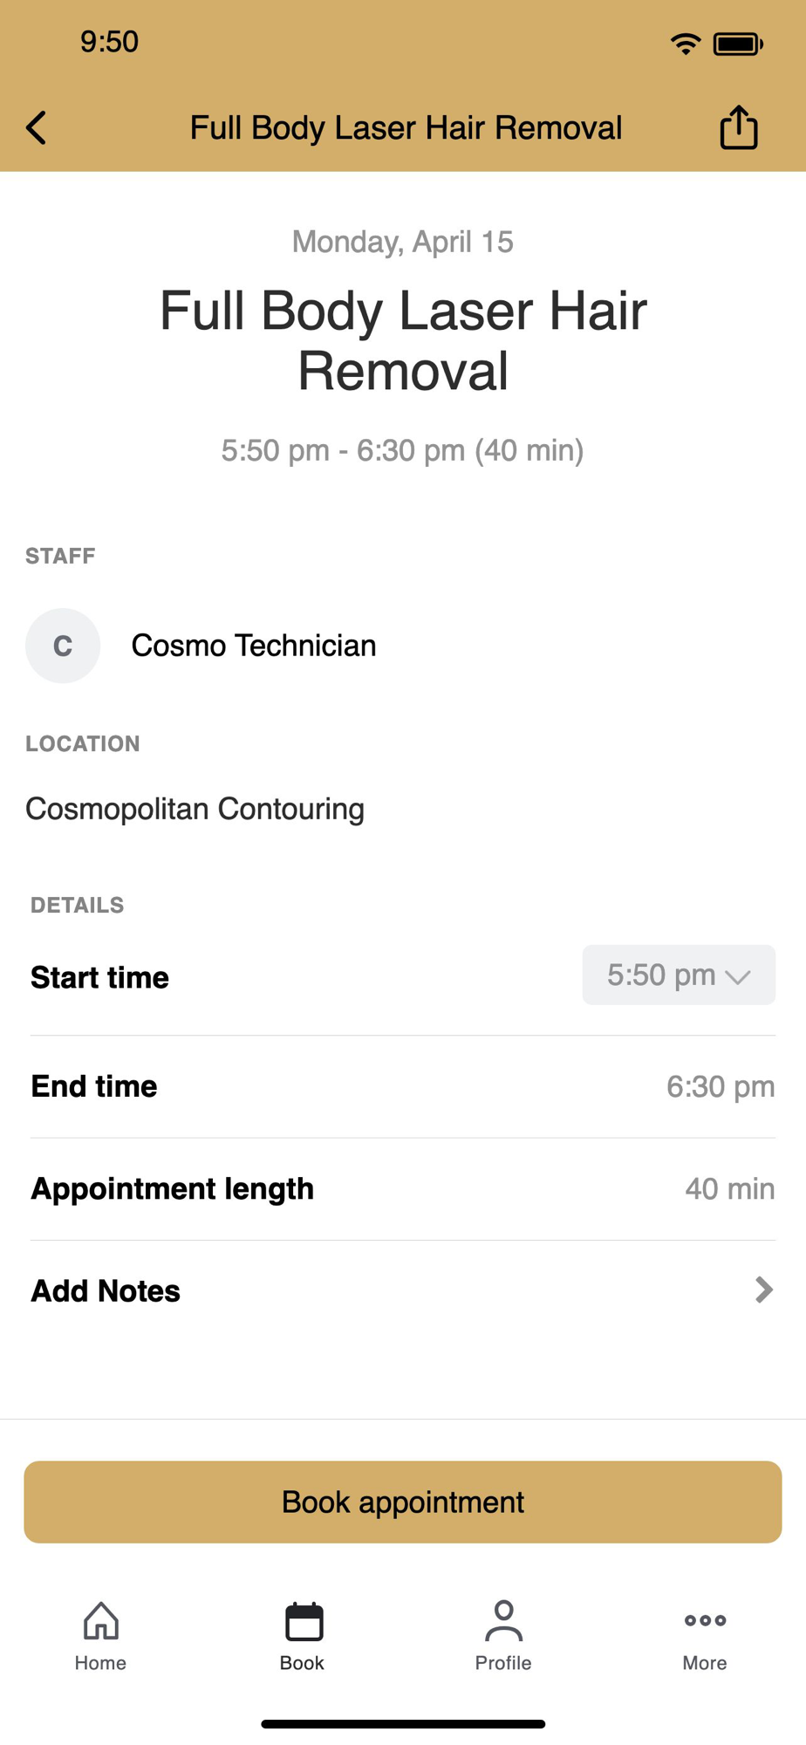Tap the Profile person icon
Image resolution: width=806 pixels, height=1745 pixels.
pyautogui.click(x=504, y=1621)
